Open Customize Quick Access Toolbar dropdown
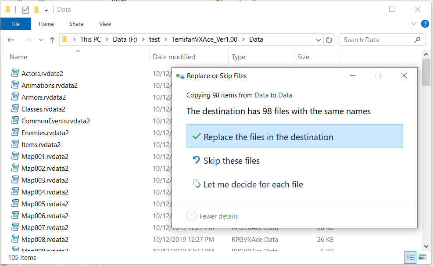The height and width of the screenshot is (266, 433). [46, 10]
